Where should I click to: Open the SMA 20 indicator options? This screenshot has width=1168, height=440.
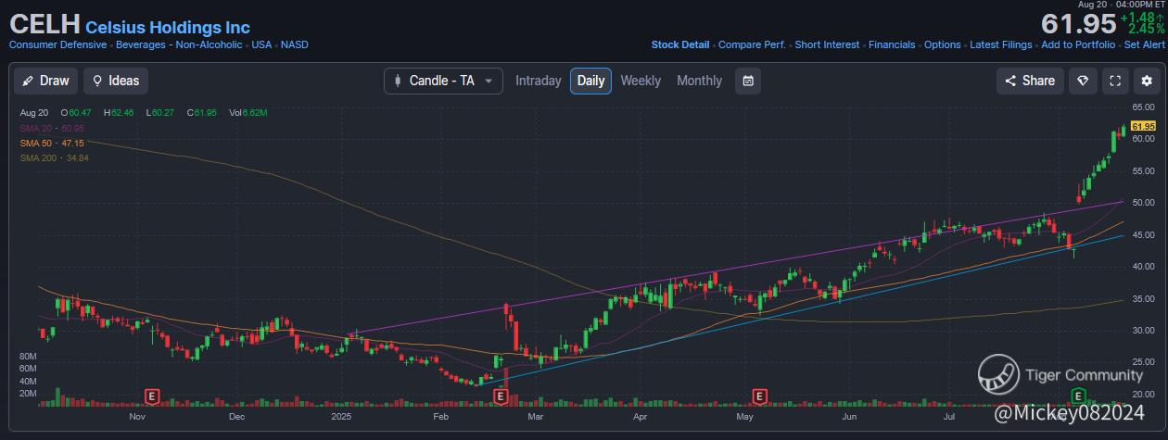pos(52,128)
